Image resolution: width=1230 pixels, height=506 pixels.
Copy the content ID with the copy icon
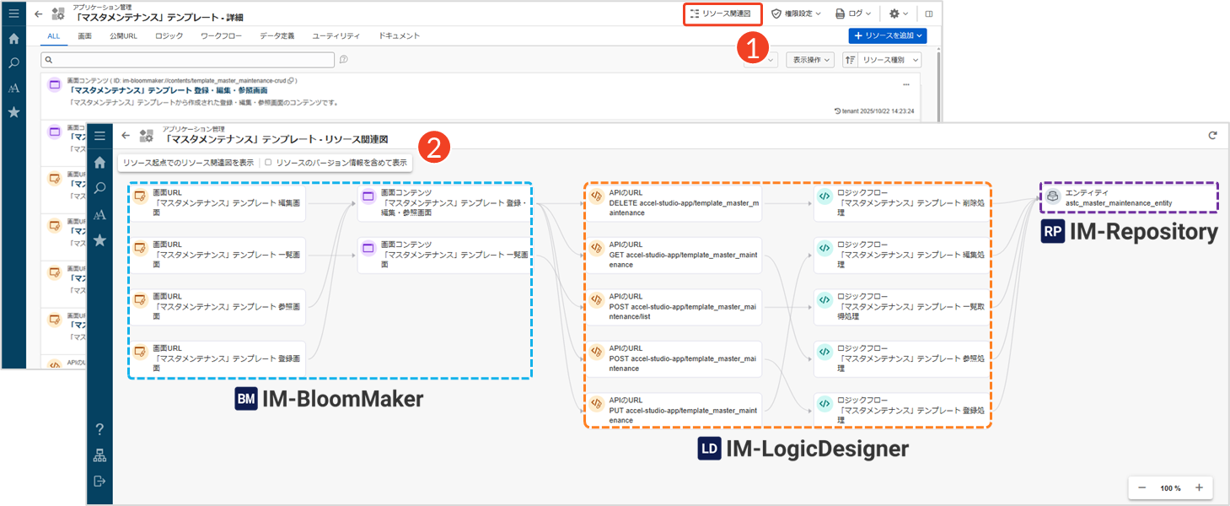291,80
